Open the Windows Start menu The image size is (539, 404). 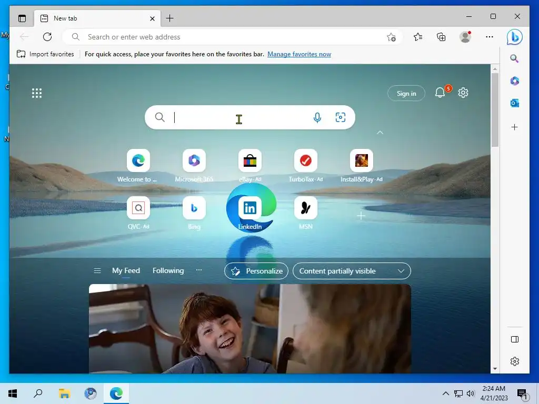point(13,393)
